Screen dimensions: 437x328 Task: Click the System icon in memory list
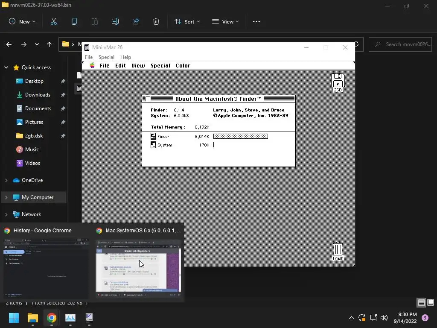[x=153, y=145]
